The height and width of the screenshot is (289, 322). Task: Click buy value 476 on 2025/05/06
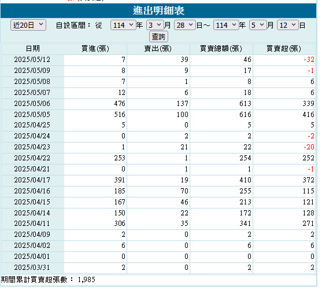120,104
